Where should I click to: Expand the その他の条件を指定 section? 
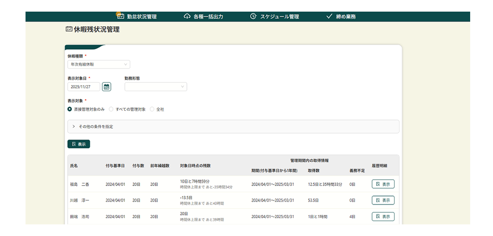pyautogui.click(x=233, y=126)
